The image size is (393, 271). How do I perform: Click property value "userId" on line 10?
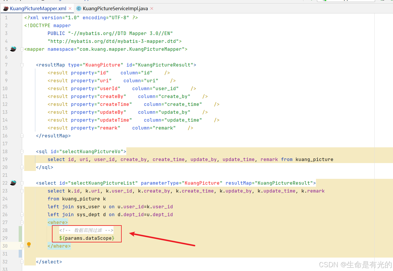point(109,88)
